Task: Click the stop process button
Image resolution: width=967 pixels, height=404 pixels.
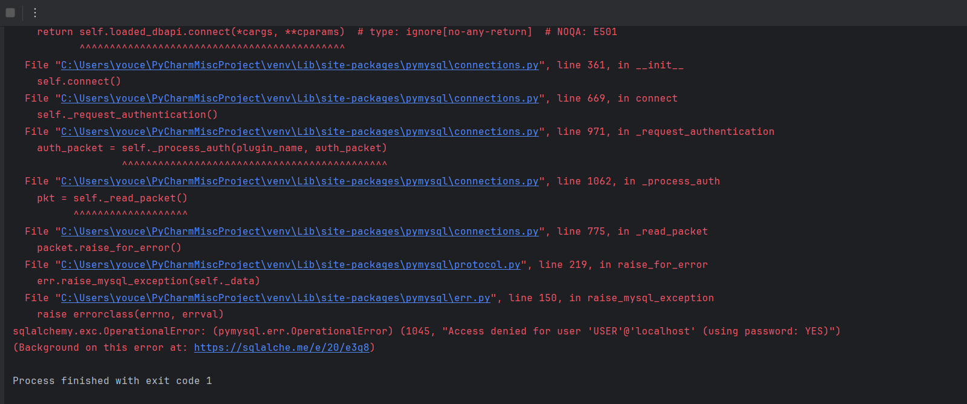Action: 10,13
